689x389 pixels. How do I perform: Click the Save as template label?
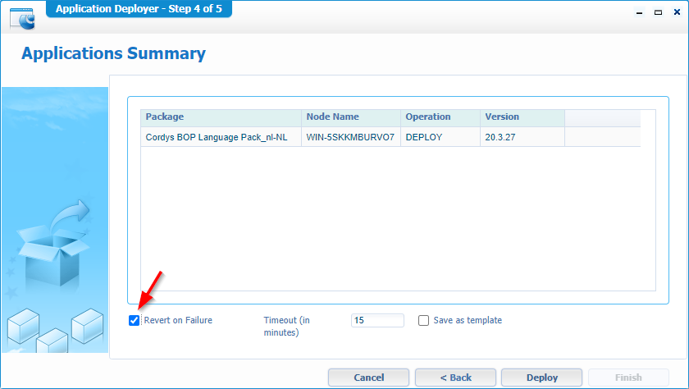[x=468, y=320]
